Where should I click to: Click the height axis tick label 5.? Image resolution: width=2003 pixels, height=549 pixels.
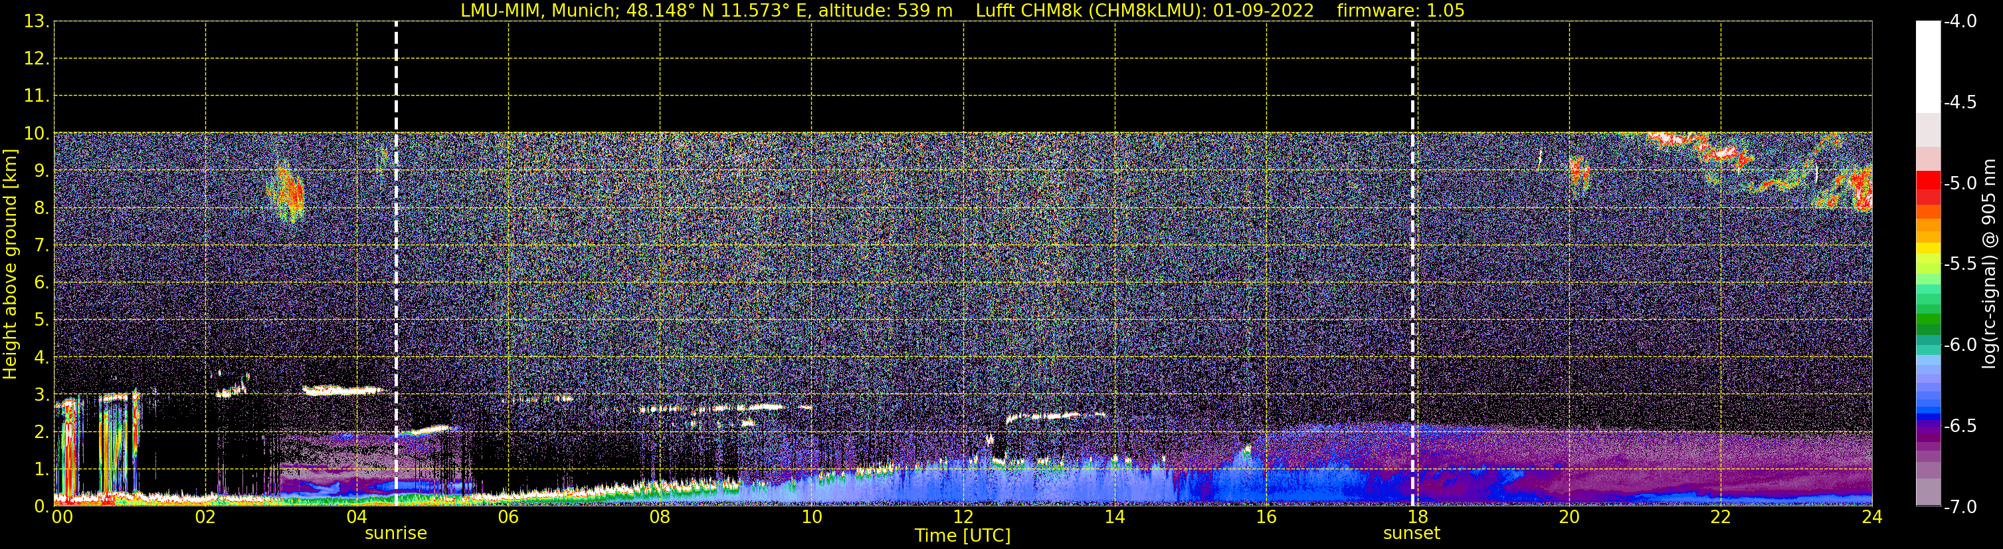click(x=41, y=320)
